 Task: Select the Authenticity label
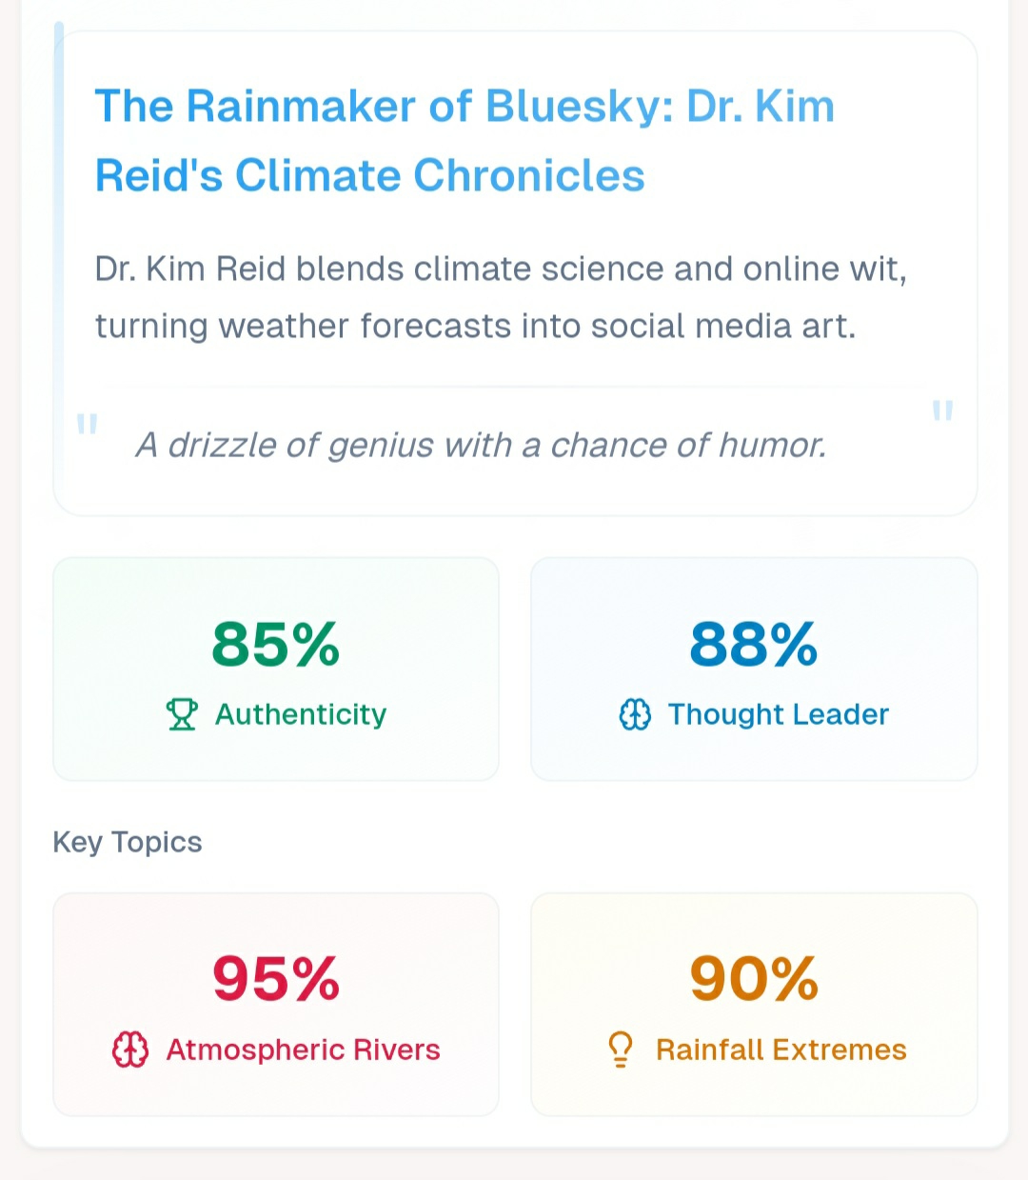tap(301, 714)
